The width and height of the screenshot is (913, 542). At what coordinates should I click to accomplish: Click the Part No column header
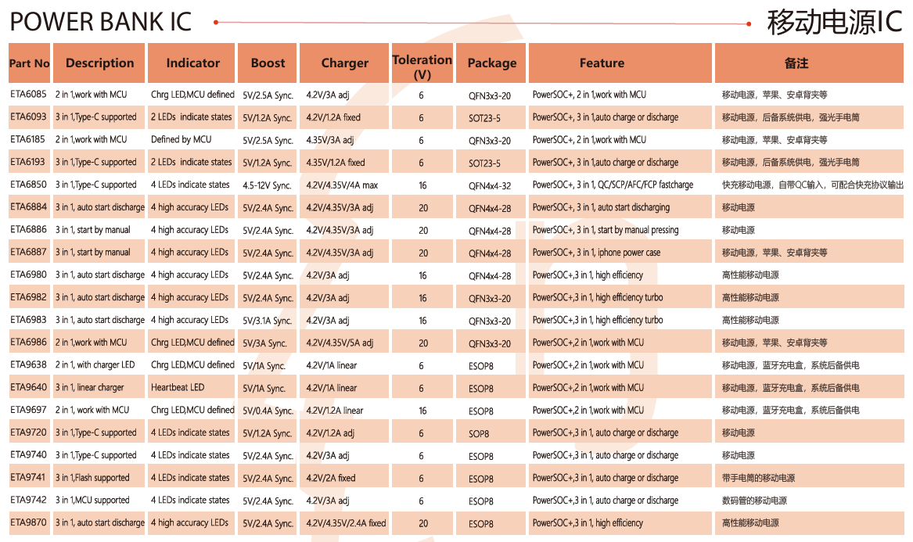coord(30,63)
